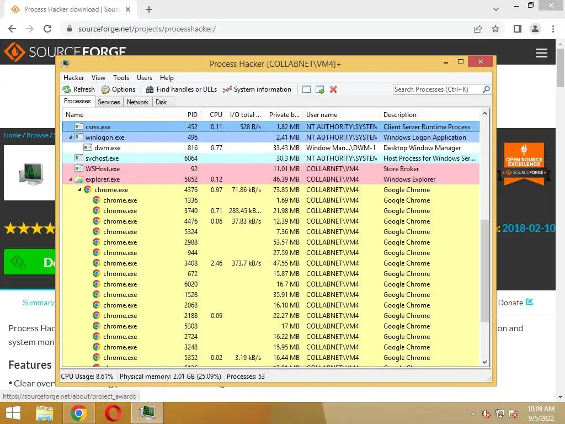Select the Processes tab
The height and width of the screenshot is (424, 565).
click(x=77, y=102)
